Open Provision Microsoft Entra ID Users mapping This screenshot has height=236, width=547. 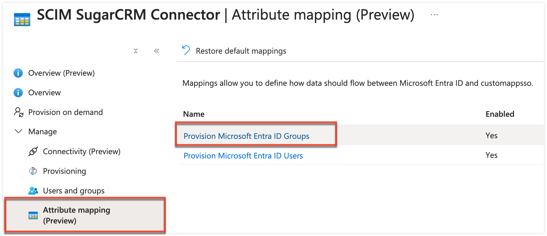(243, 156)
